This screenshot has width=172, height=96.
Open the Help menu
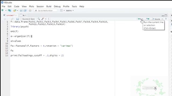point(82,6)
